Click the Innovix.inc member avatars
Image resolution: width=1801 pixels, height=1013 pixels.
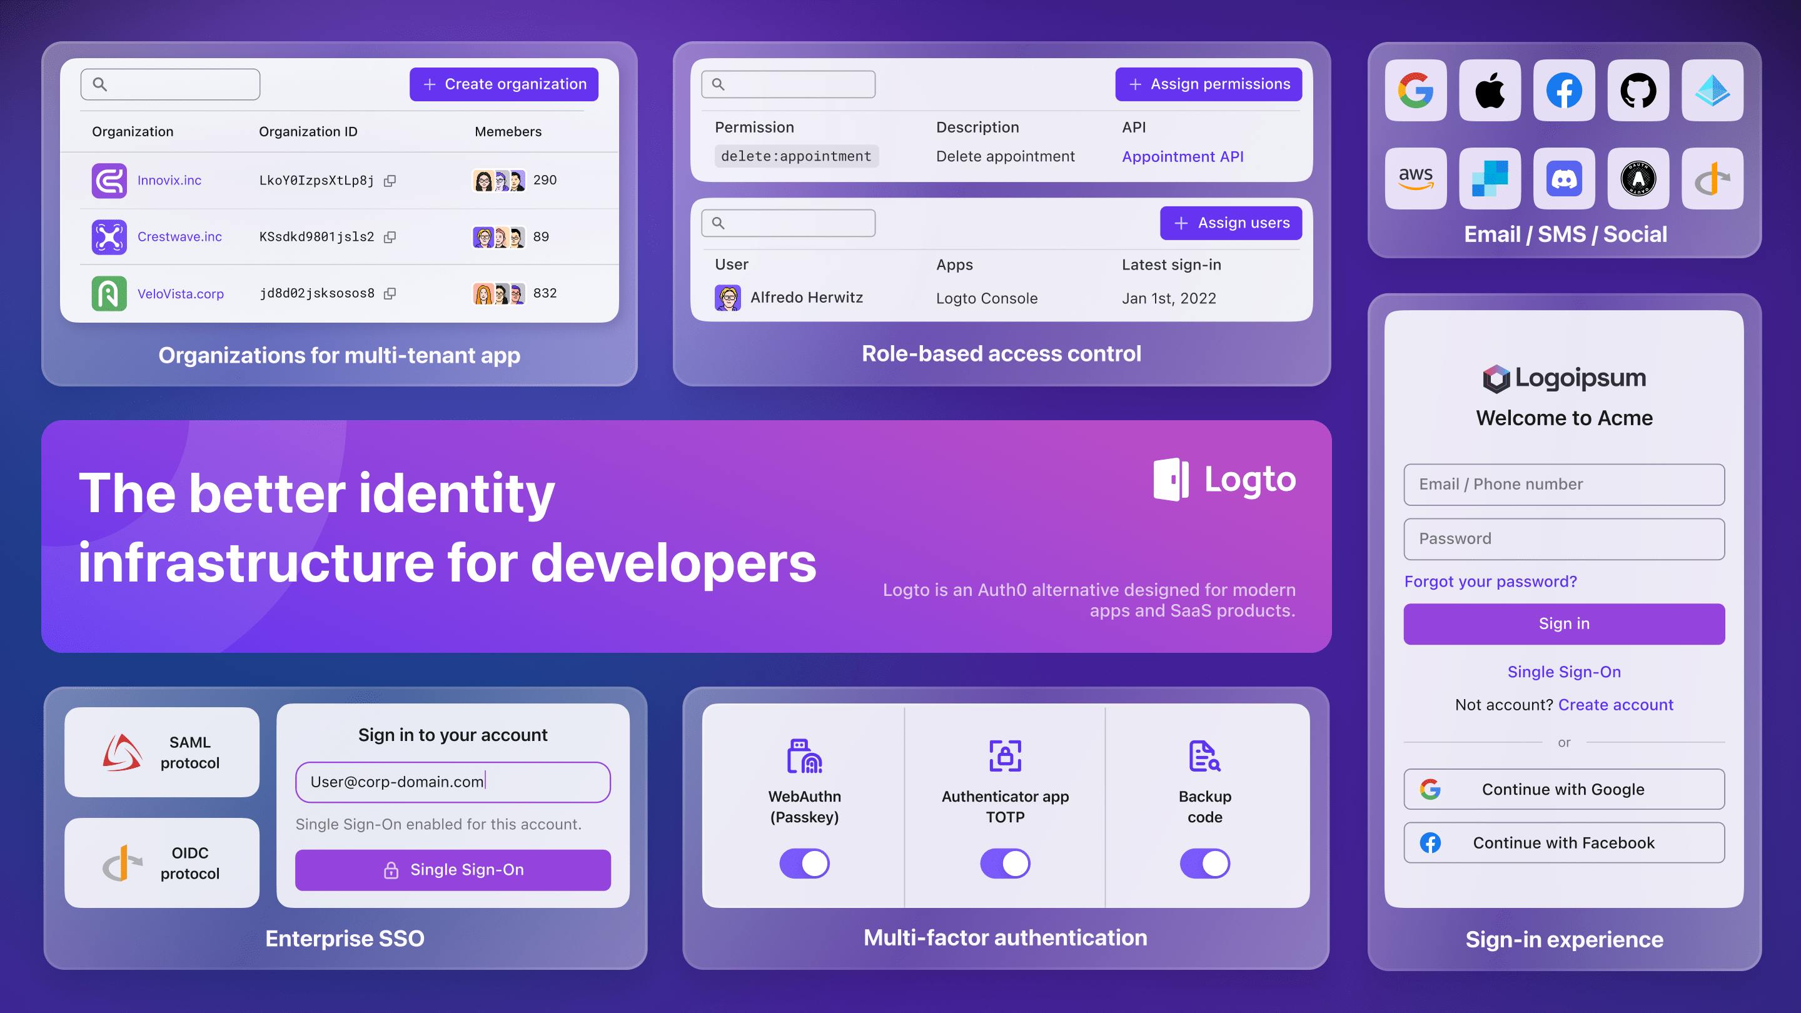[499, 180]
